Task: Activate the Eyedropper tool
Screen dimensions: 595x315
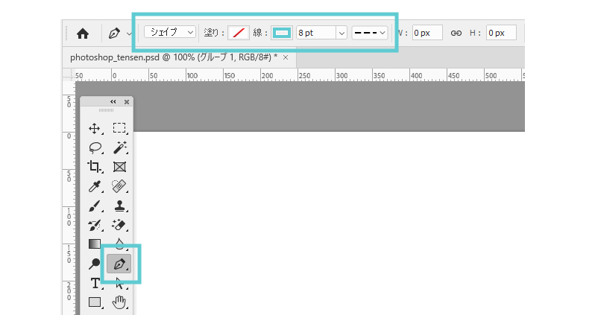Action: click(x=95, y=186)
